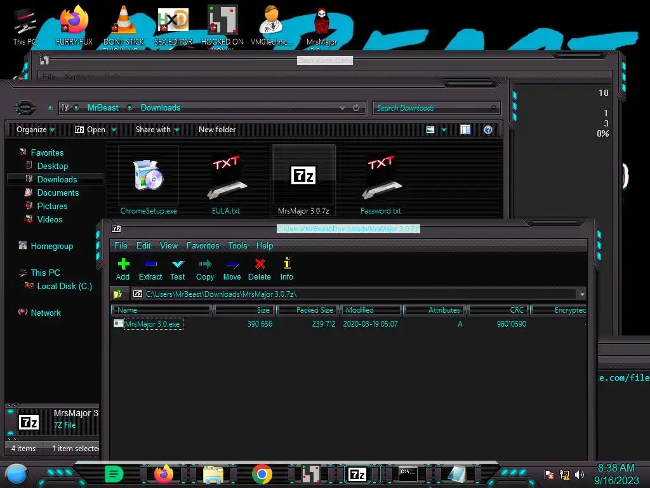
Task: Click the Explorer back navigation button
Action: [25, 108]
